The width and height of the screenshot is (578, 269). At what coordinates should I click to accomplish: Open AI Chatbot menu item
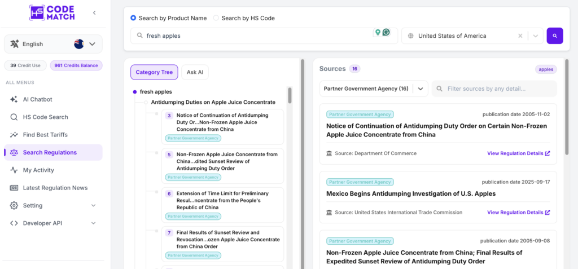point(53,99)
